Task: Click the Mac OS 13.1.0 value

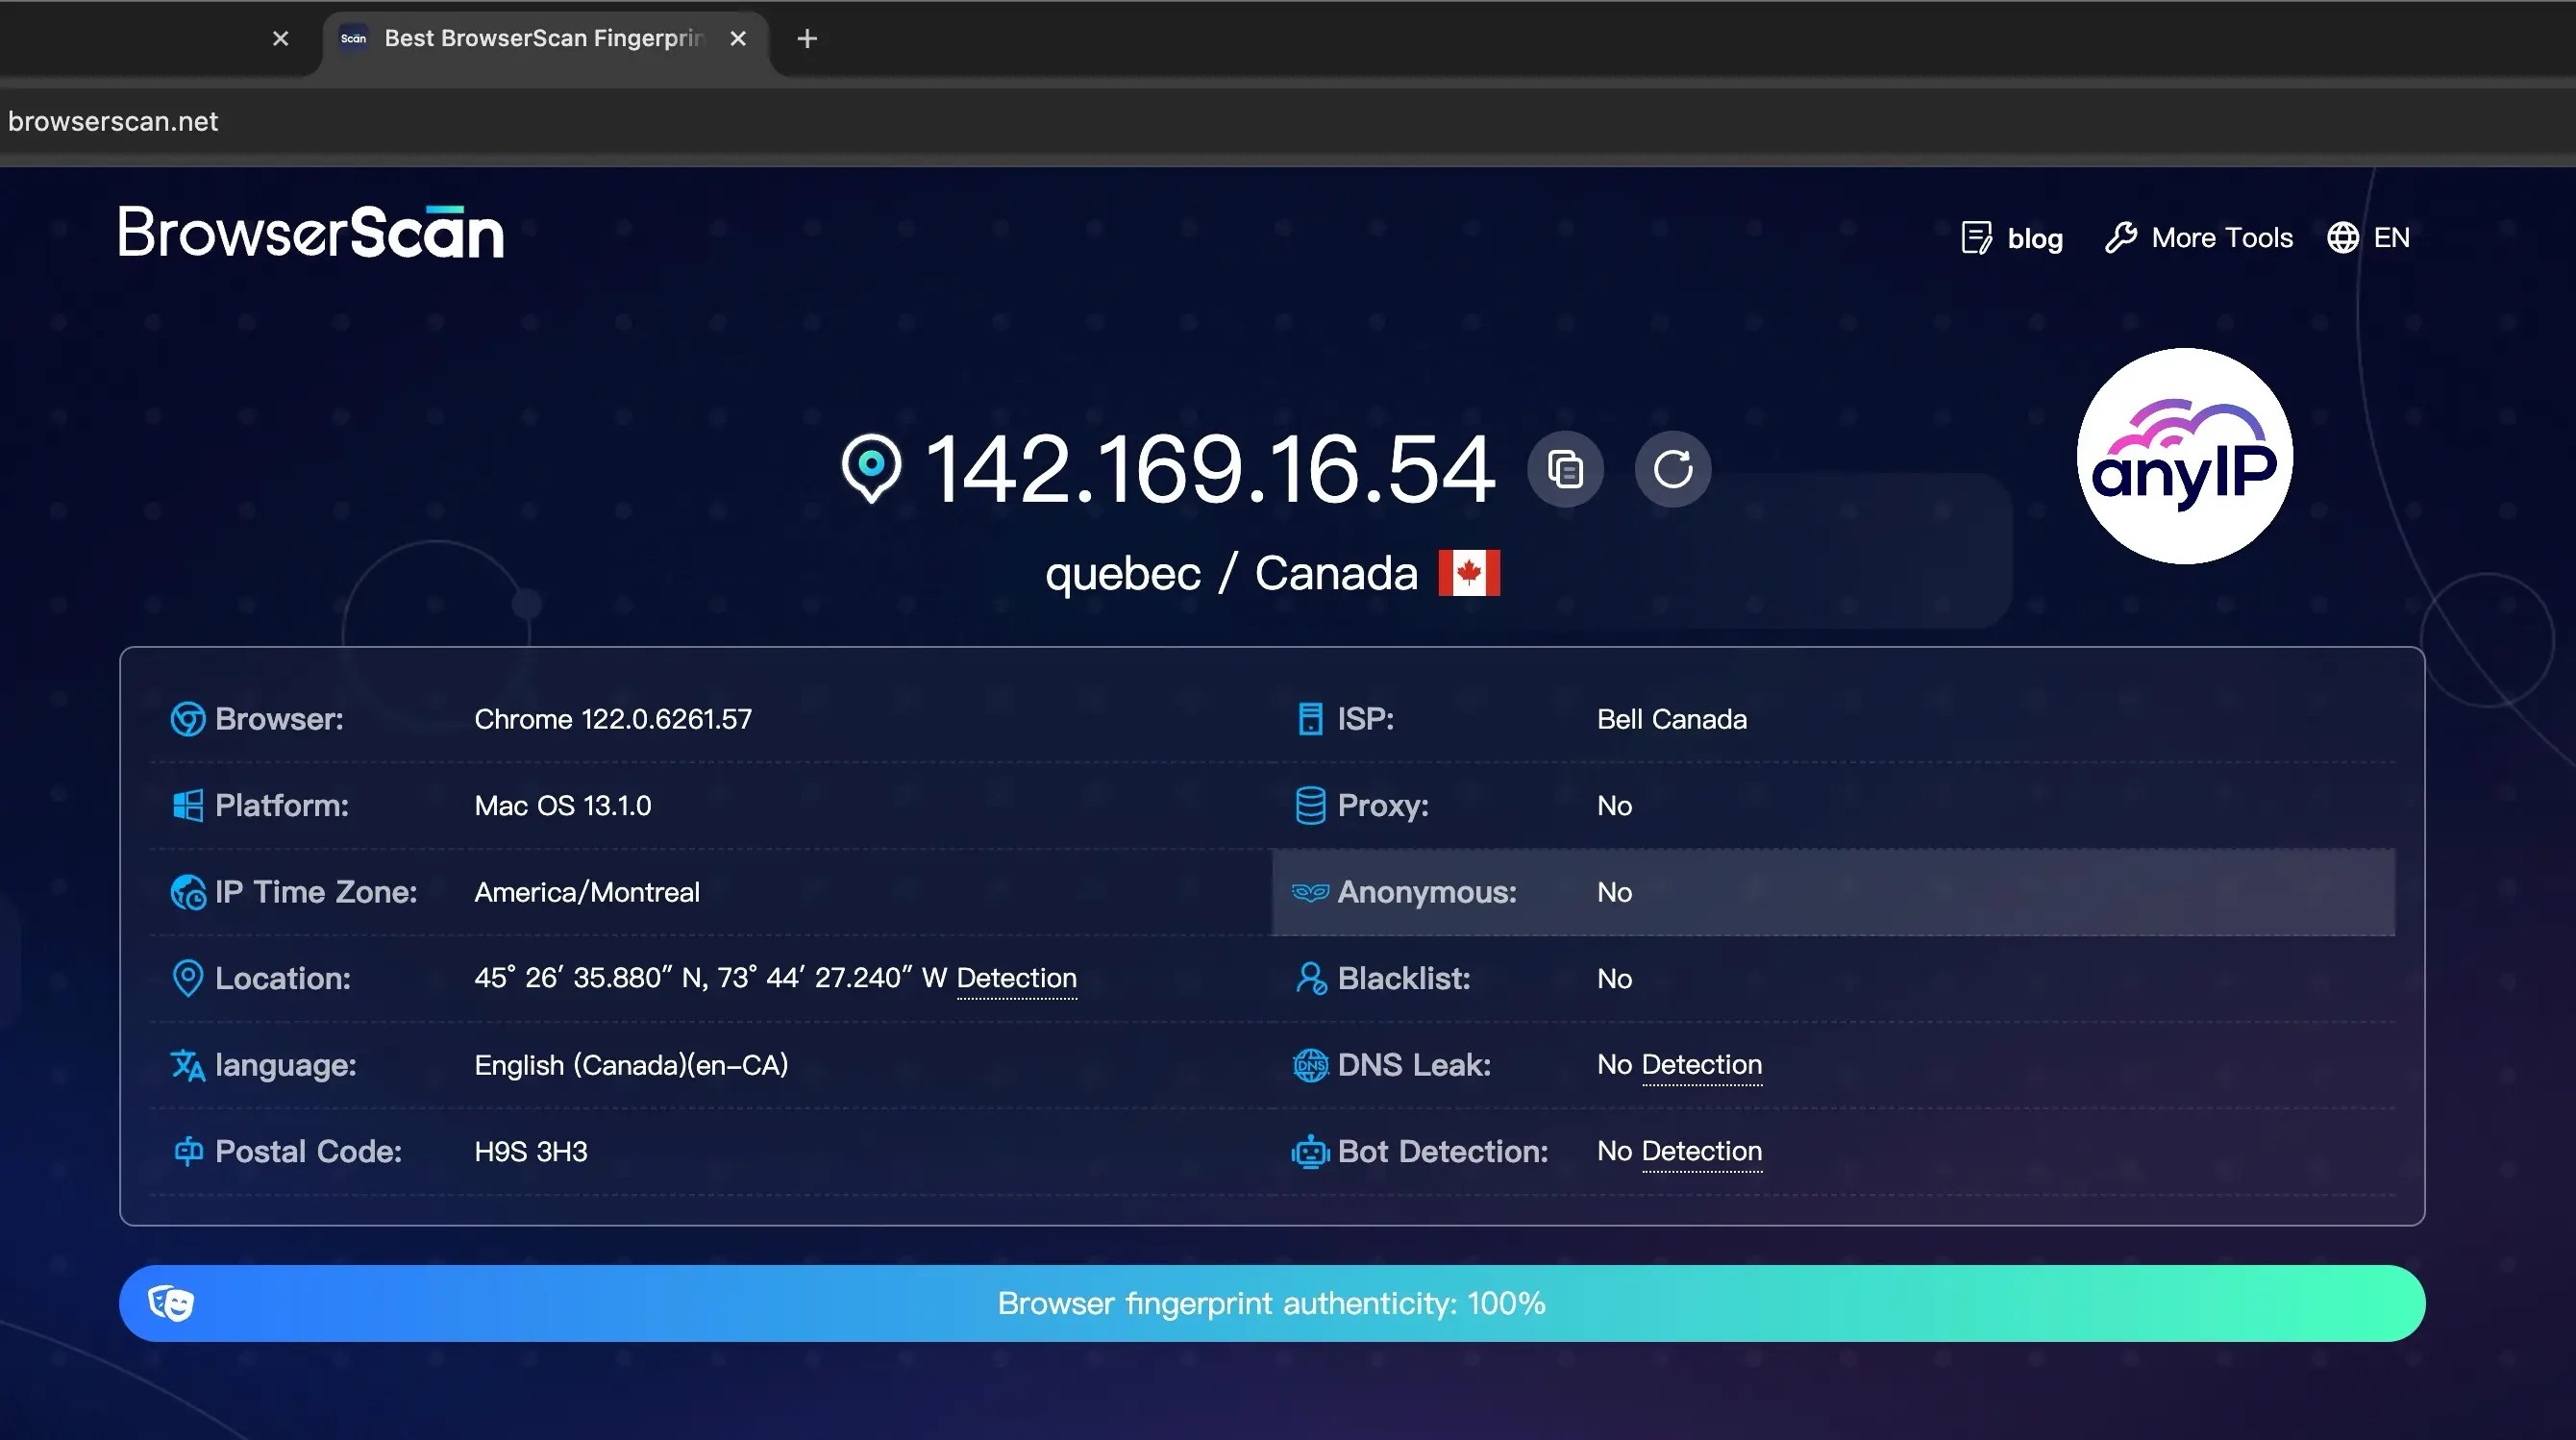Action: [x=563, y=806]
